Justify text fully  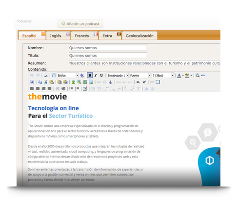[x=49, y=89]
